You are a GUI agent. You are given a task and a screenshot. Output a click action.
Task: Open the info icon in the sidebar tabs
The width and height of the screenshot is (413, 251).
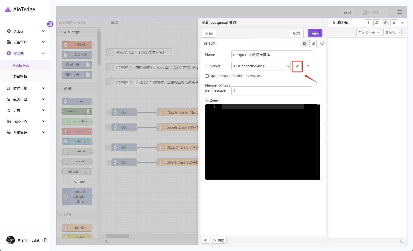(368, 23)
